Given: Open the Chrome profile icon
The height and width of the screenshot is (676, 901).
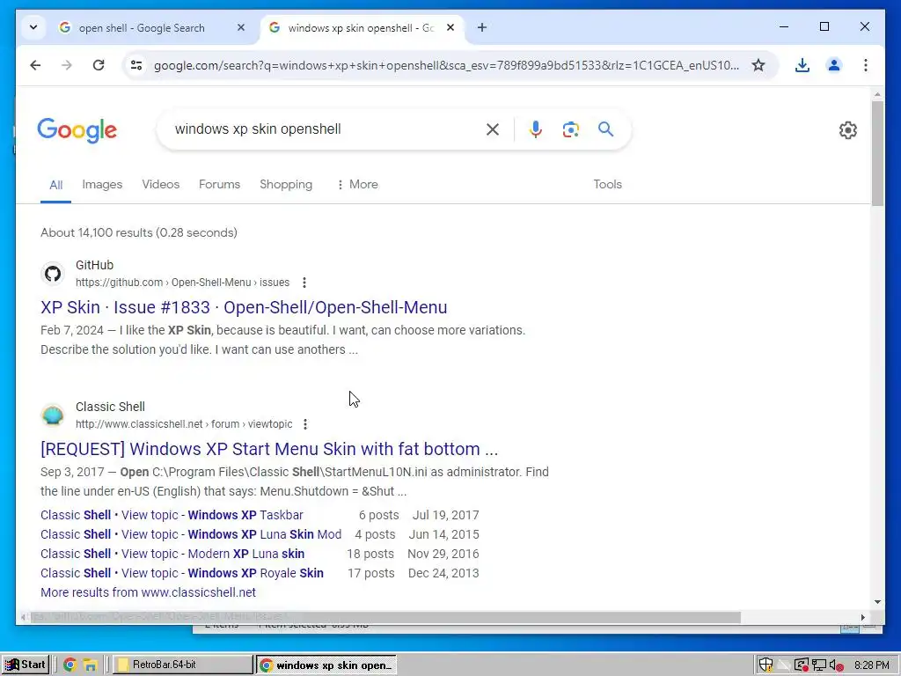Looking at the screenshot, I should tap(834, 65).
